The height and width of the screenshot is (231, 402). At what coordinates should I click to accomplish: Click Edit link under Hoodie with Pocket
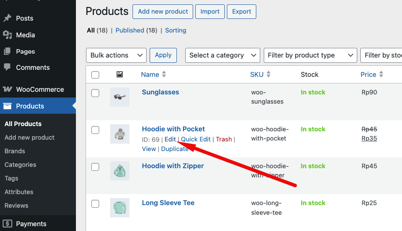pyautogui.click(x=170, y=139)
